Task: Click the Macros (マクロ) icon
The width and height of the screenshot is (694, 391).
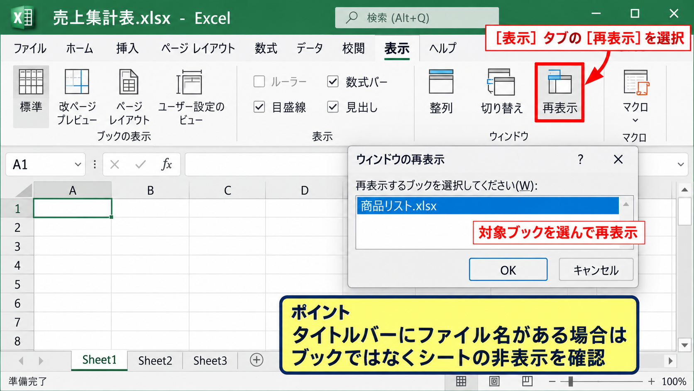Action: (x=635, y=82)
